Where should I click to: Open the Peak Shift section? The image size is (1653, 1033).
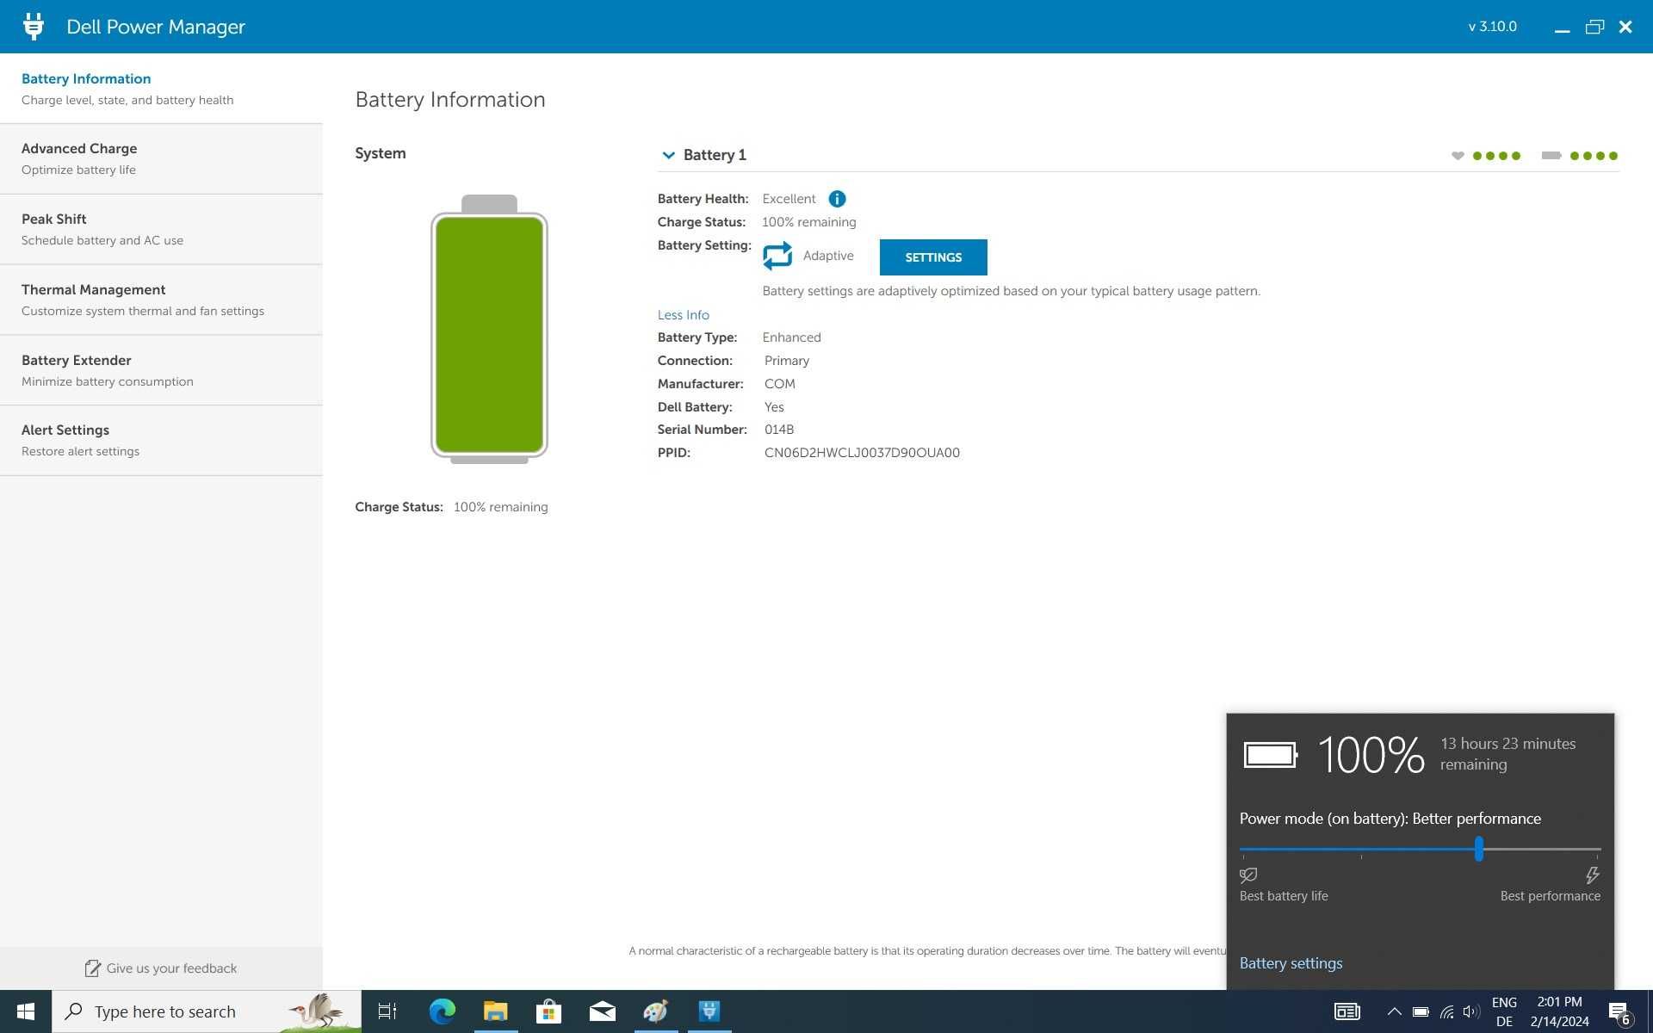click(x=161, y=230)
